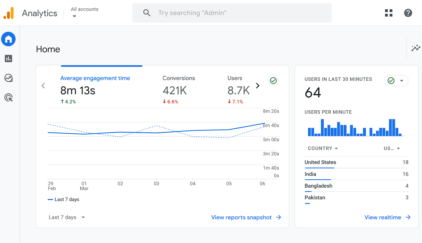Click the Home icon in the sidebar
422x243 pixels.
point(8,39)
